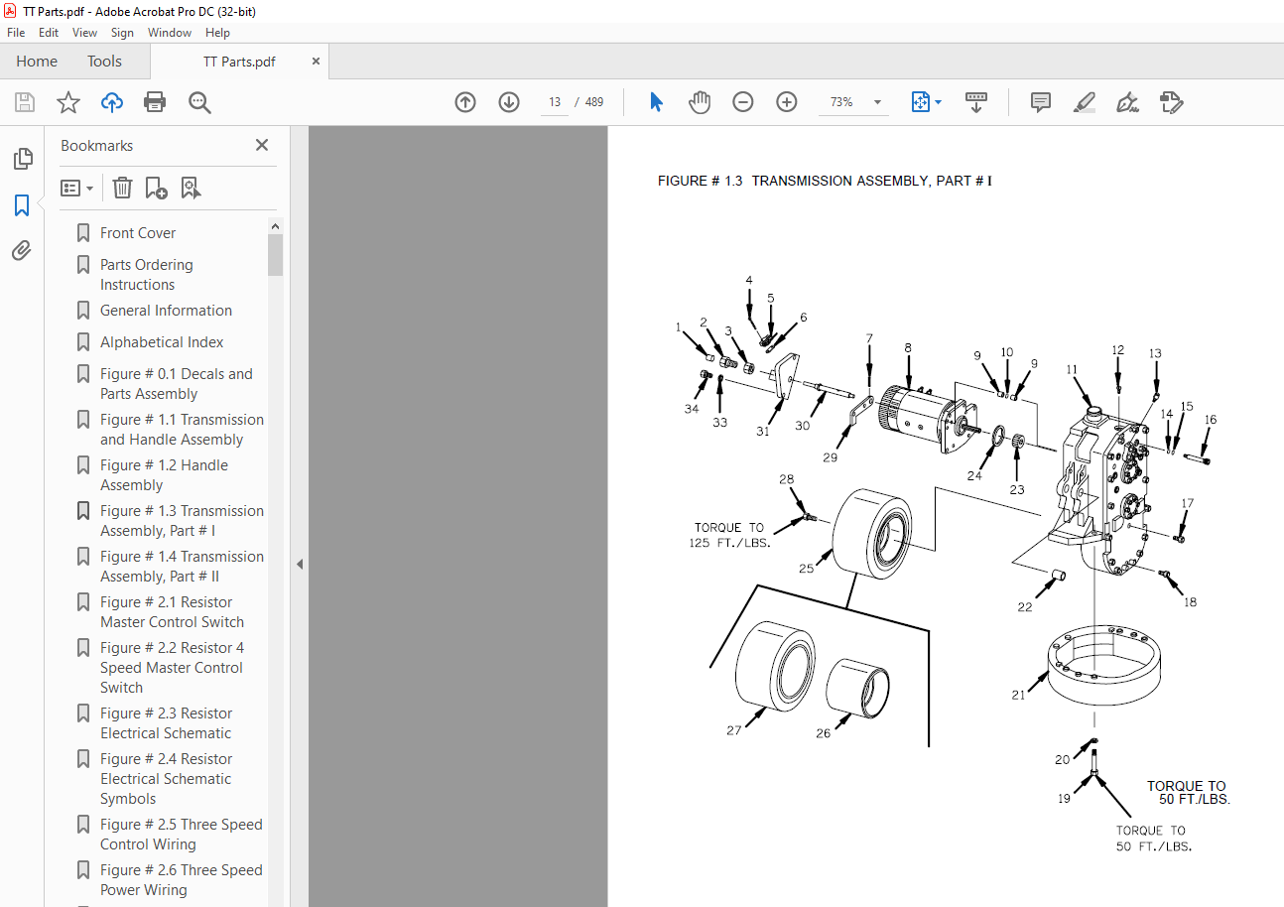Jump to General Information bookmark
1284x907 pixels.
pos(166,311)
